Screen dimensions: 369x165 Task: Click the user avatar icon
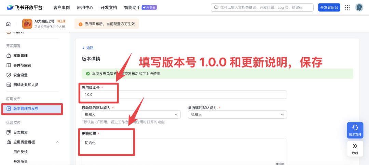tap(359, 7)
